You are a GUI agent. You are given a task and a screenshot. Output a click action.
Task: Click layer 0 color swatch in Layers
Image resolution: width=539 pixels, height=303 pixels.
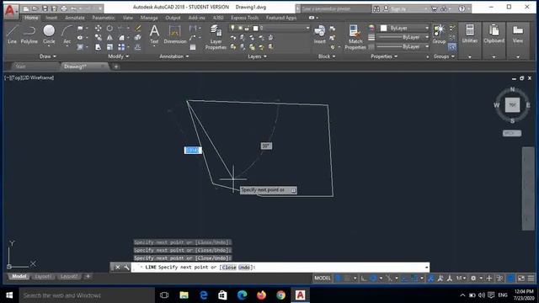click(255, 28)
